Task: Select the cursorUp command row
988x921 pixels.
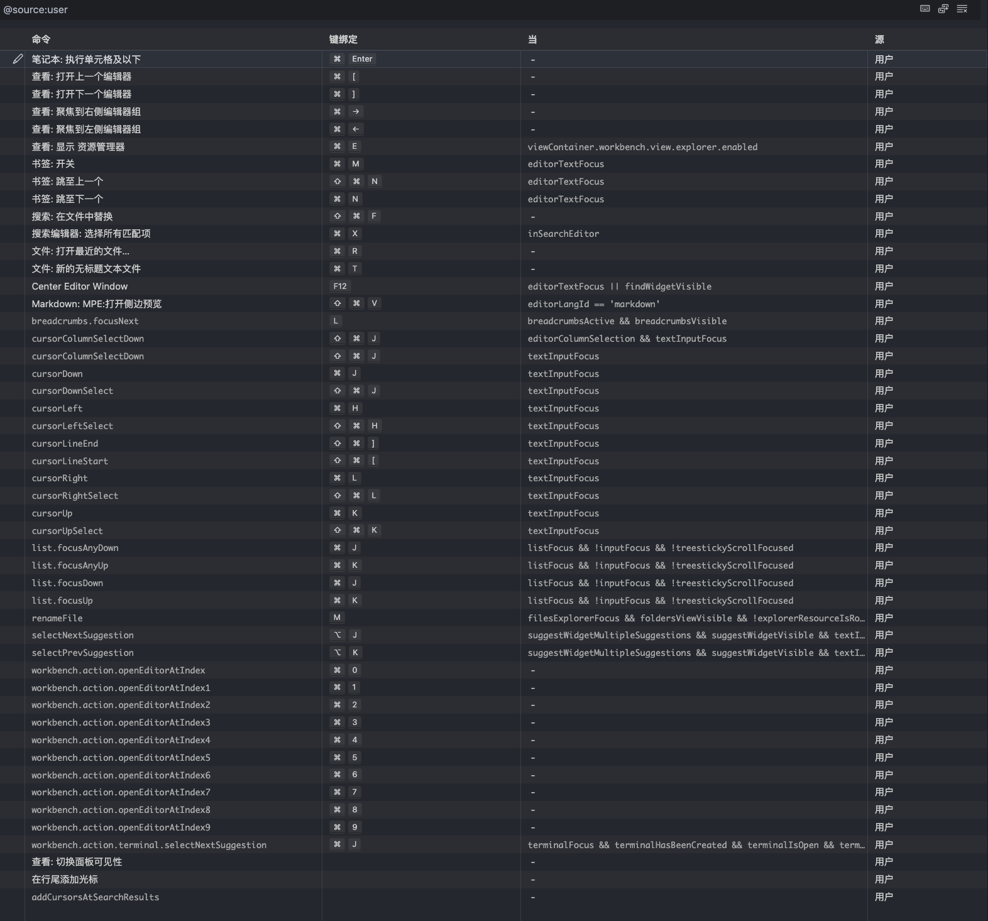Action: point(494,513)
